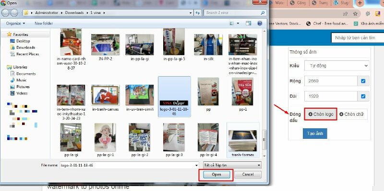The width and height of the screenshot is (384, 191).
Task: Click the Chèn chữ button
Action: click(352, 114)
